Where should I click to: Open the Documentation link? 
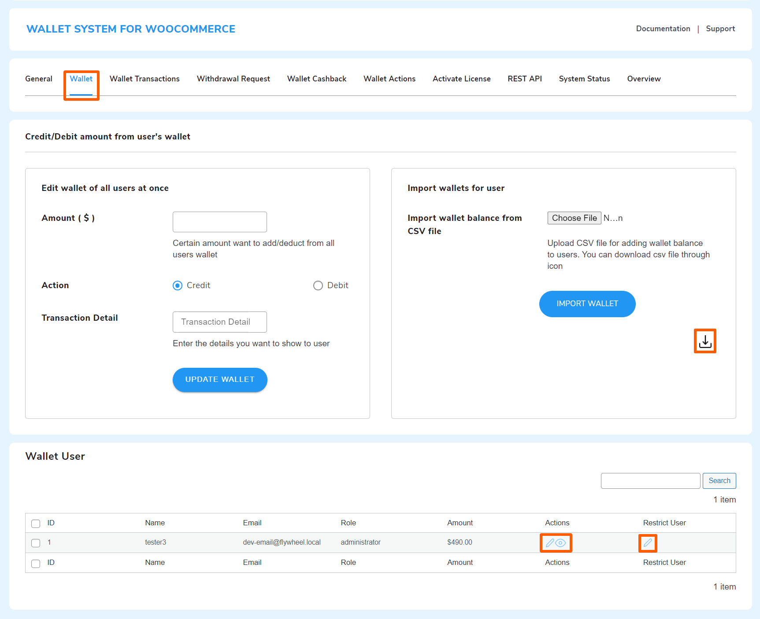663,29
